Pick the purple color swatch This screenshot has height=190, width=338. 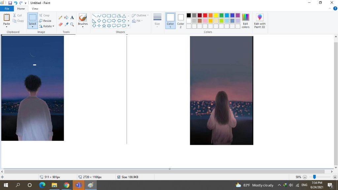click(x=238, y=15)
